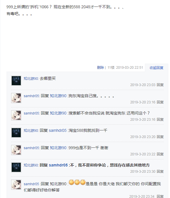Open samhdr05 avatar on 是是是 reply
The height and width of the screenshot is (198, 170).
point(16,185)
